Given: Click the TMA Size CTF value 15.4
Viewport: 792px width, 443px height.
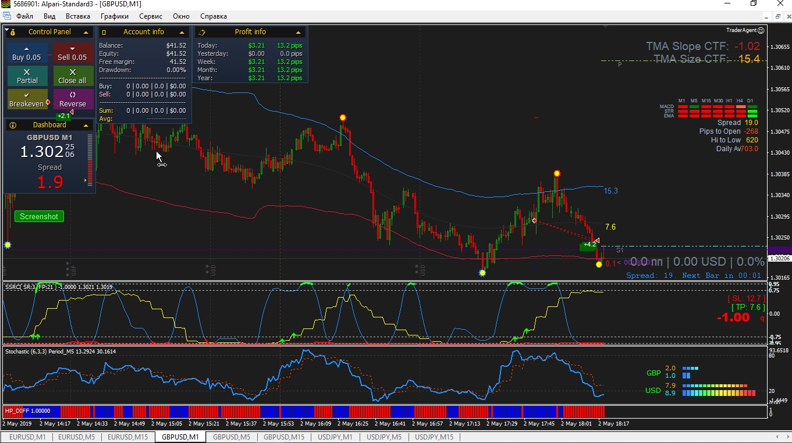Looking at the screenshot, I should [749, 59].
